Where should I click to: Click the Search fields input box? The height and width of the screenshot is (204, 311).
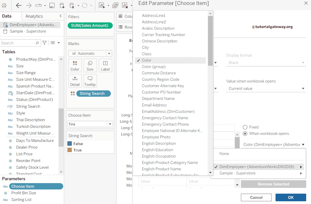(20, 43)
